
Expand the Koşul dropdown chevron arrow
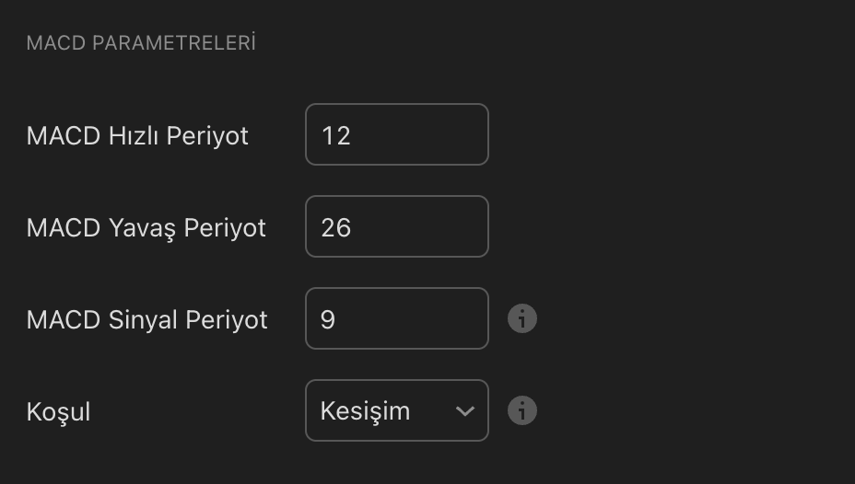[465, 410]
